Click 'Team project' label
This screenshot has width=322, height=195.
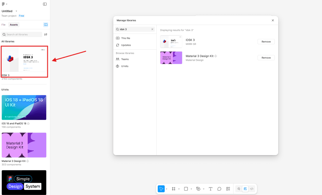[x=9, y=16]
